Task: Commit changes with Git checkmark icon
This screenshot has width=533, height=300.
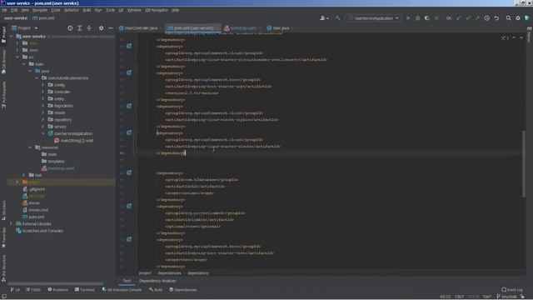Action: (x=468, y=18)
